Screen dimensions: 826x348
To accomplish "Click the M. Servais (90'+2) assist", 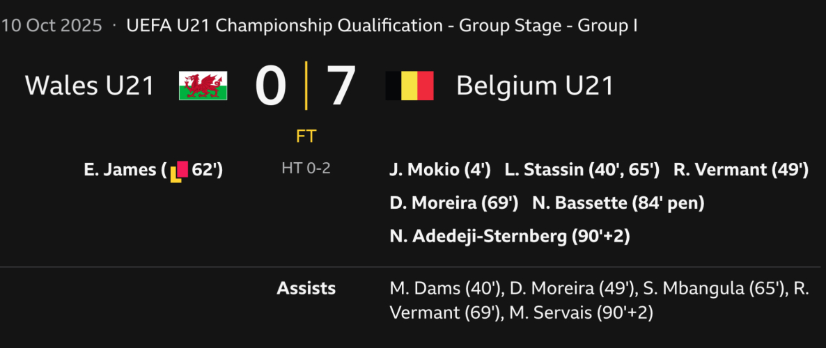I will pyautogui.click(x=582, y=313).
